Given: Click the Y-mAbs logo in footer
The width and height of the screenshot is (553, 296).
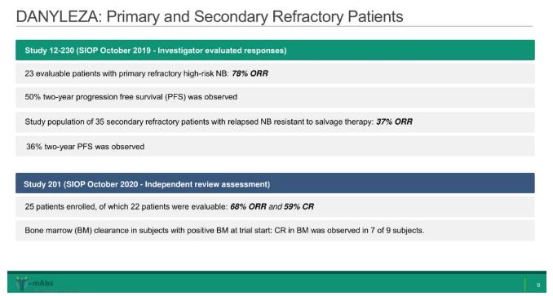Looking at the screenshot, I should tap(34, 283).
